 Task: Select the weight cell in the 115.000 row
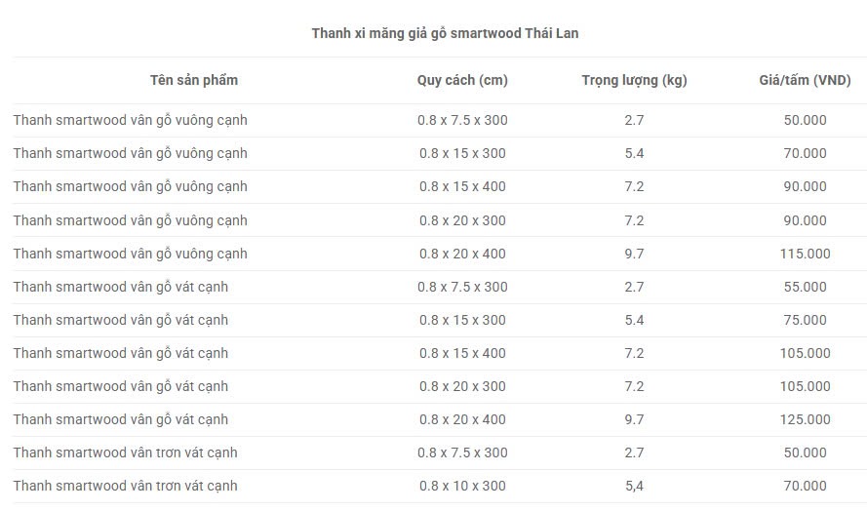634,254
